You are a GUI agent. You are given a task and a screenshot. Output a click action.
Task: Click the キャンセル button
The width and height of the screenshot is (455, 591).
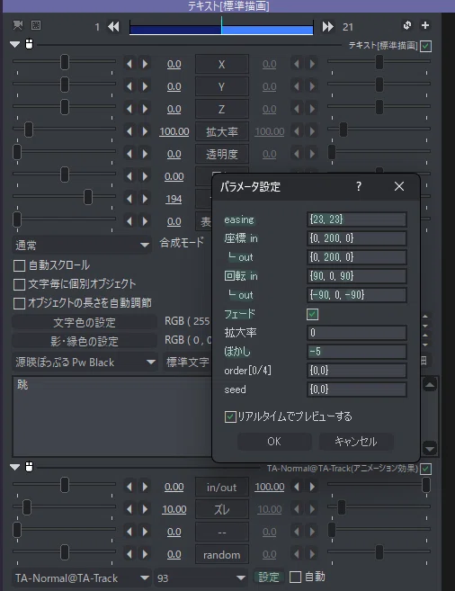356,442
